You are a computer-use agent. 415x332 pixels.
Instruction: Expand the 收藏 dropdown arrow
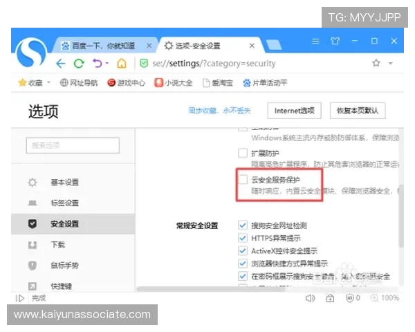pyautogui.click(x=48, y=82)
